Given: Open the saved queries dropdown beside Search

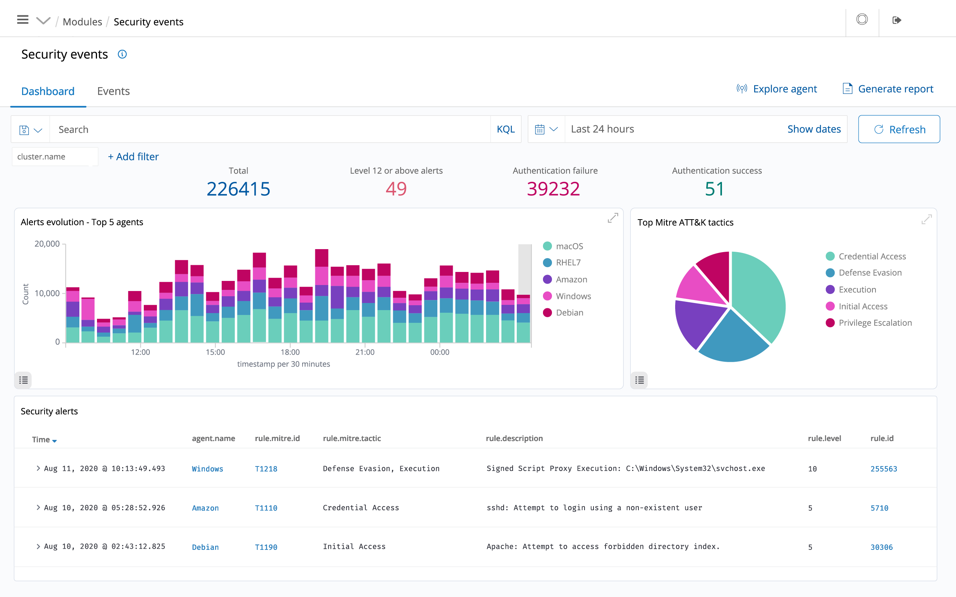Looking at the screenshot, I should pos(30,129).
